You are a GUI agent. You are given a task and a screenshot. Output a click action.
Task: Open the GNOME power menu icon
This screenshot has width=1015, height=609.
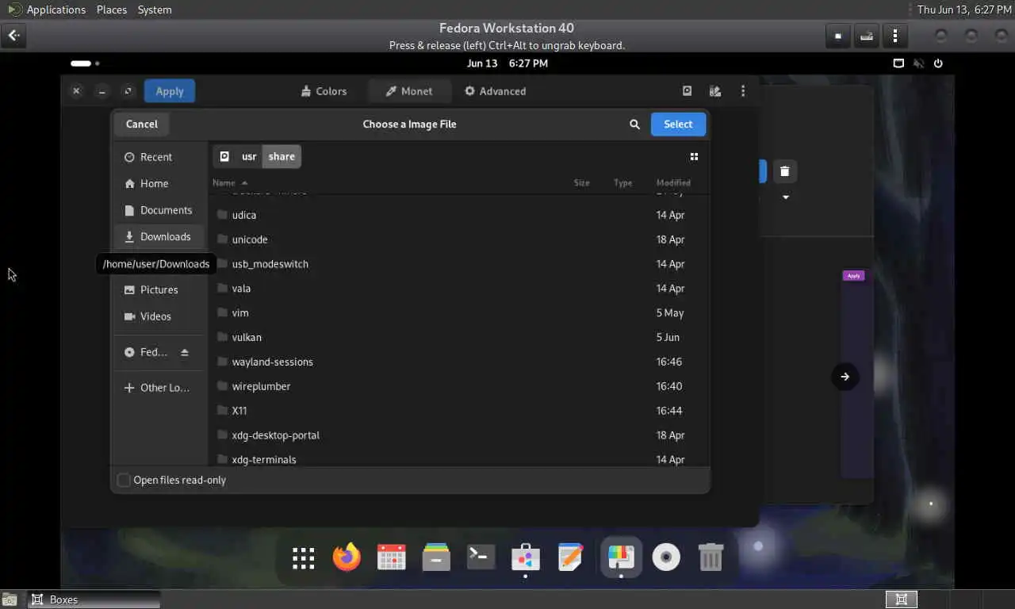click(938, 63)
